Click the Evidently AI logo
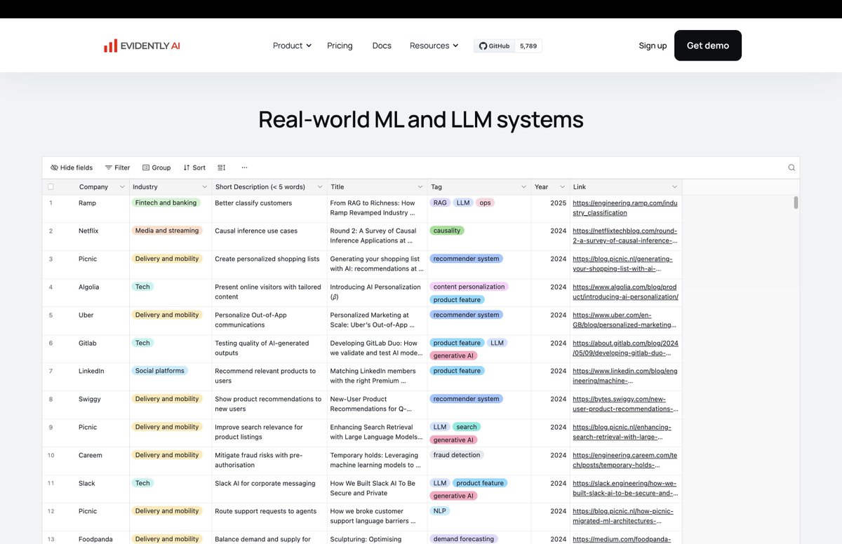 click(142, 46)
